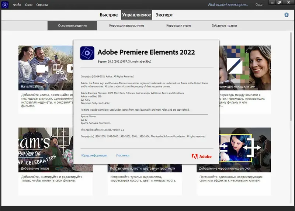The width and height of the screenshot is (295, 211).
Task: Minimize the Premiere Elements window
Action: pyautogui.click(x=272, y=3)
